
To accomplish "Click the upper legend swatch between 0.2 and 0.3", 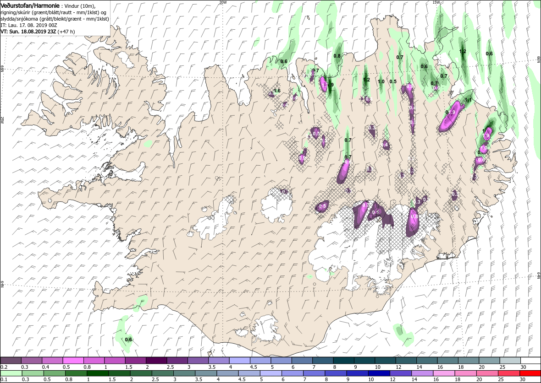I will pyautogui.click(x=11, y=361).
